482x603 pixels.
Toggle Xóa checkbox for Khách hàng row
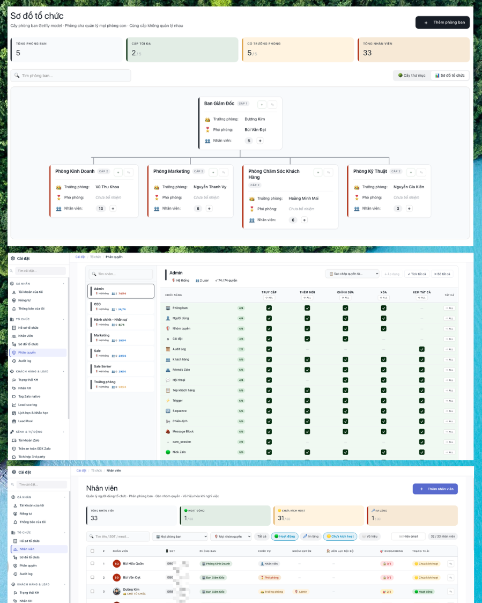[383, 359]
